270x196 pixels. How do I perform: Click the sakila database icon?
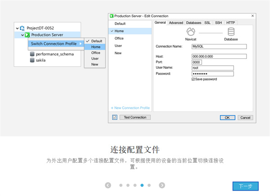[32, 60]
